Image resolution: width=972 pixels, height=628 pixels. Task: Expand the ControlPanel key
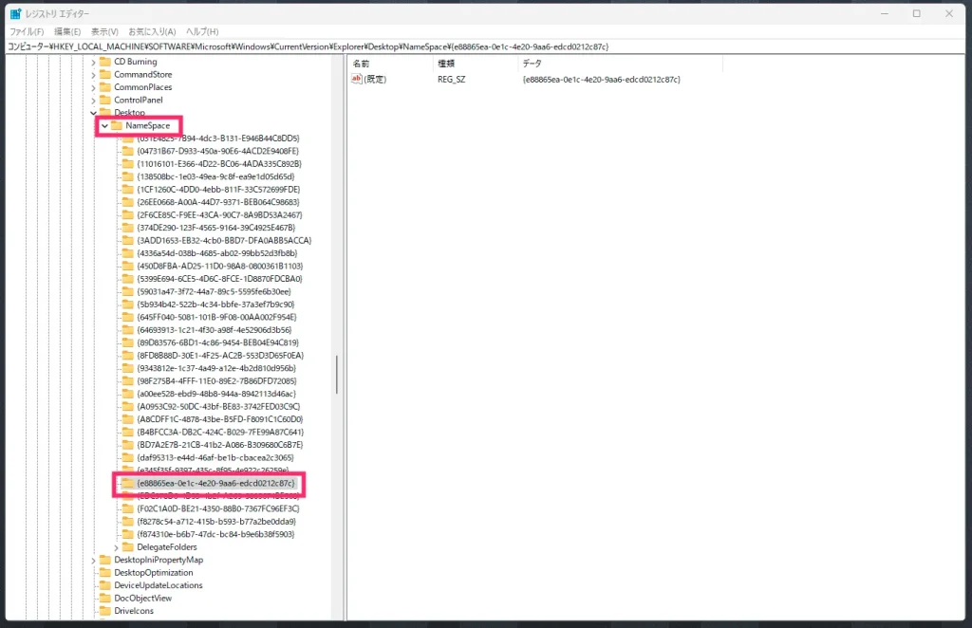[x=93, y=100]
